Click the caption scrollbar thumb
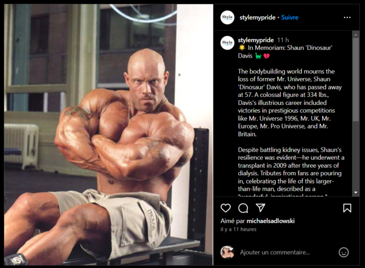 tap(356, 80)
